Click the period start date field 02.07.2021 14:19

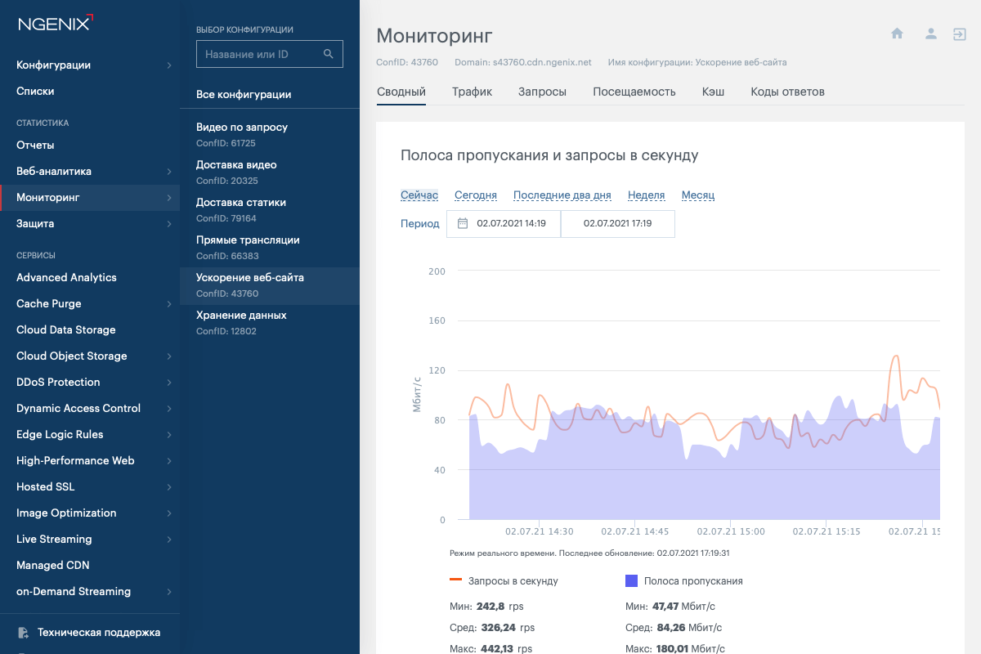504,223
